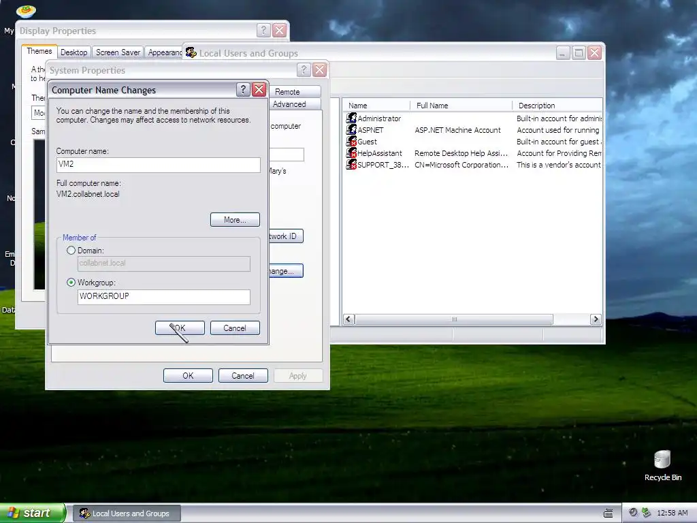697x523 pixels.
Task: Click the horizontal scrollbar right arrow
Action: click(x=596, y=319)
